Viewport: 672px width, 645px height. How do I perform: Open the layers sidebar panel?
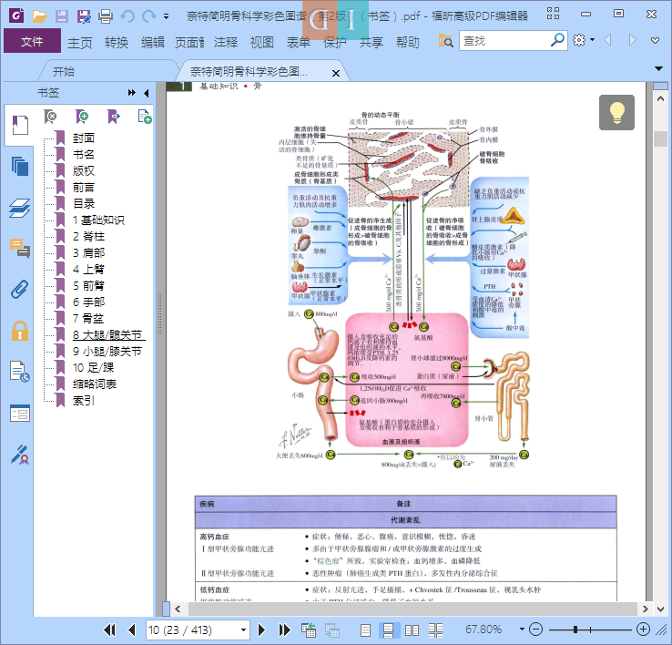(20, 208)
